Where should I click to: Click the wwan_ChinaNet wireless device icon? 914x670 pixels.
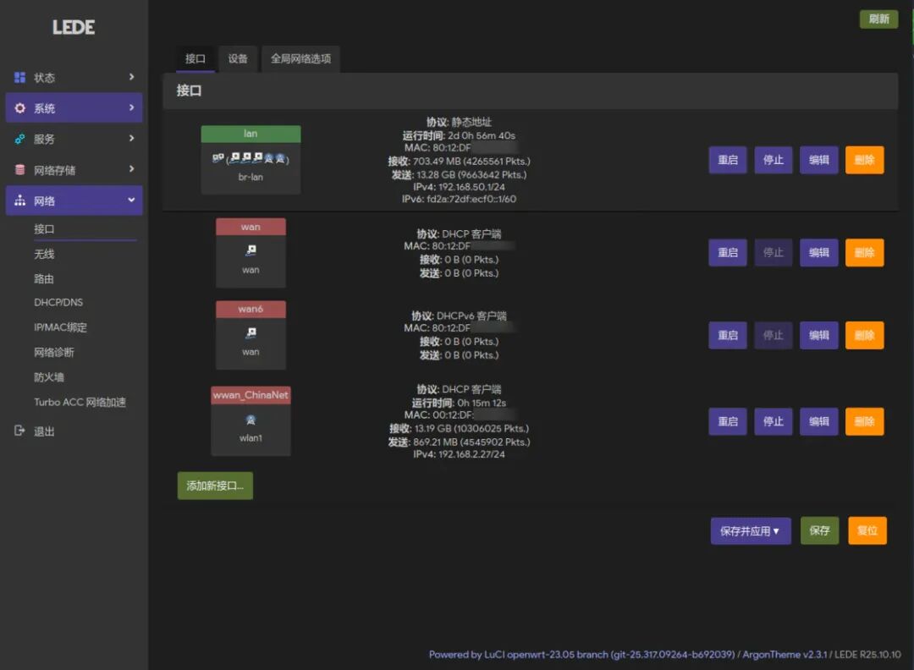(x=251, y=420)
